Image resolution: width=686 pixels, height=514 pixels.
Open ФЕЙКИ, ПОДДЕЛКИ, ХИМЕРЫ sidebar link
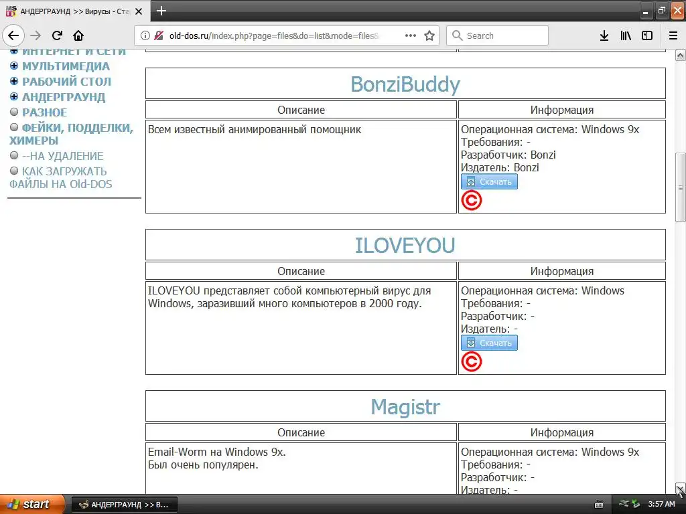pyautogui.click(x=71, y=134)
